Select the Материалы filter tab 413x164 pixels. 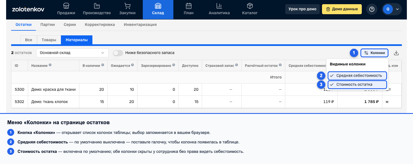coord(77,40)
